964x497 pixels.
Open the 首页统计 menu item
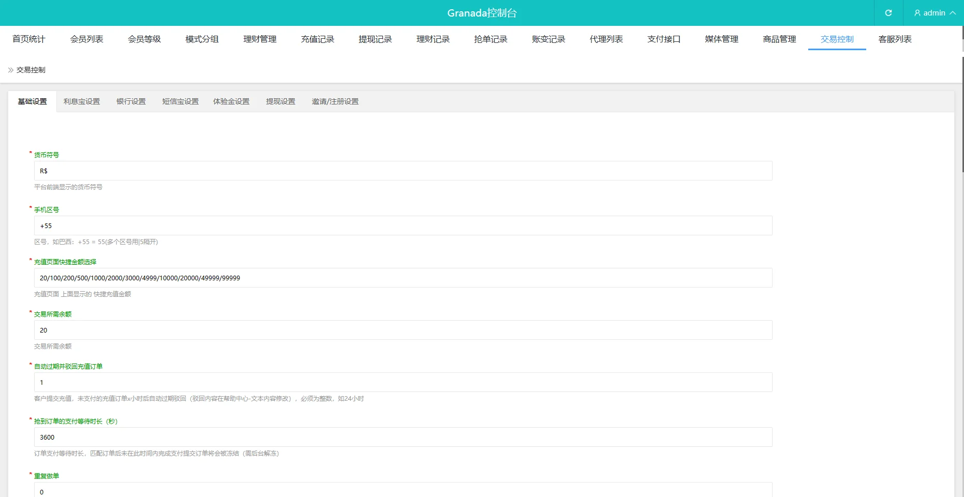(29, 39)
